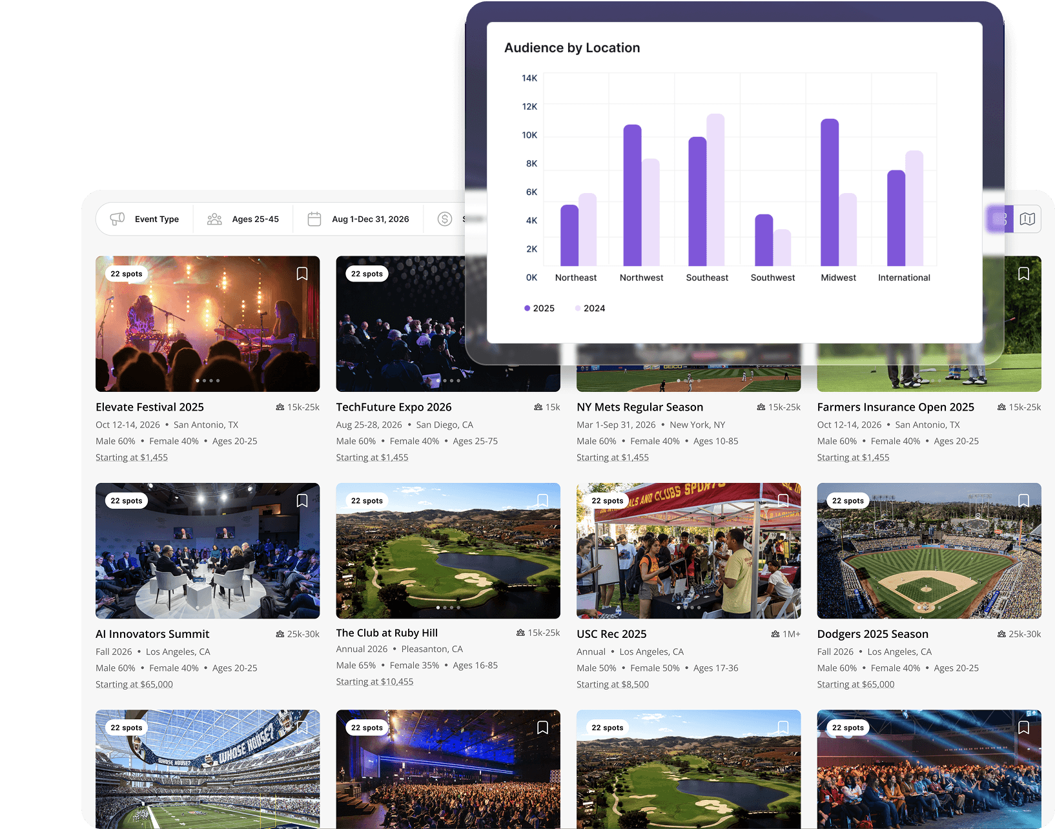The width and height of the screenshot is (1055, 829).
Task: Click the TechFuture Expo 2026 title
Action: pyautogui.click(x=394, y=407)
